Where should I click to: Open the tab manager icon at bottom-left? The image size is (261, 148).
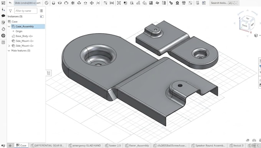coord(3,145)
